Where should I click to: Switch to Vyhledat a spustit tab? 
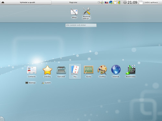26,2
